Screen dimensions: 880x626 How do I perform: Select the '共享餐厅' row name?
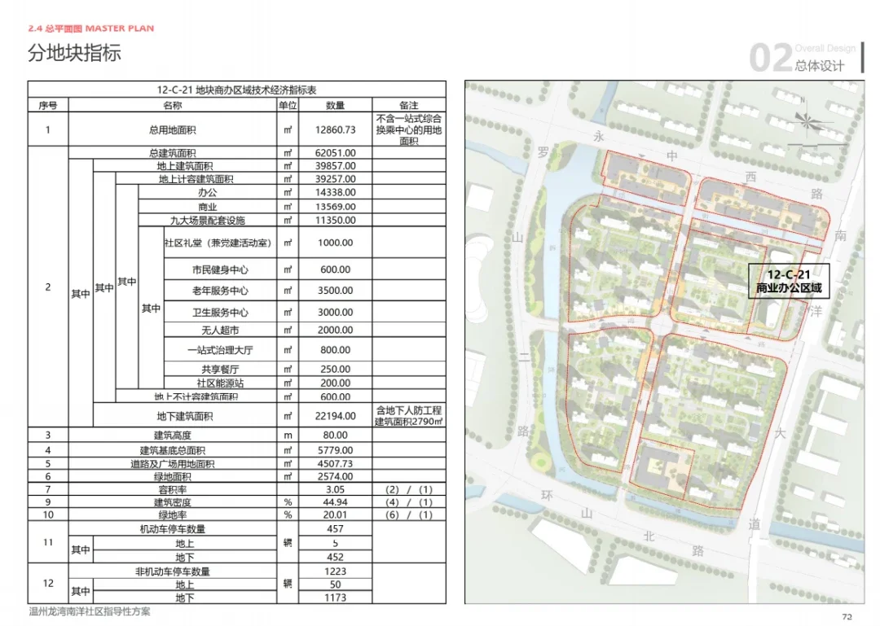click(220, 369)
